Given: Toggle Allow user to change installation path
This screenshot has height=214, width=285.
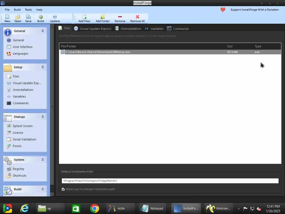Looking at the screenshot, I should pos(63,189).
